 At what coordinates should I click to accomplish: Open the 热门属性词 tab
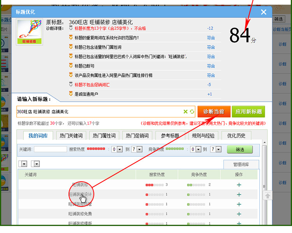point(104,136)
